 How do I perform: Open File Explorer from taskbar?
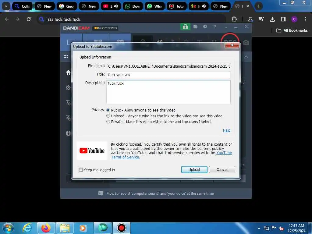pyautogui.click(x=65, y=228)
